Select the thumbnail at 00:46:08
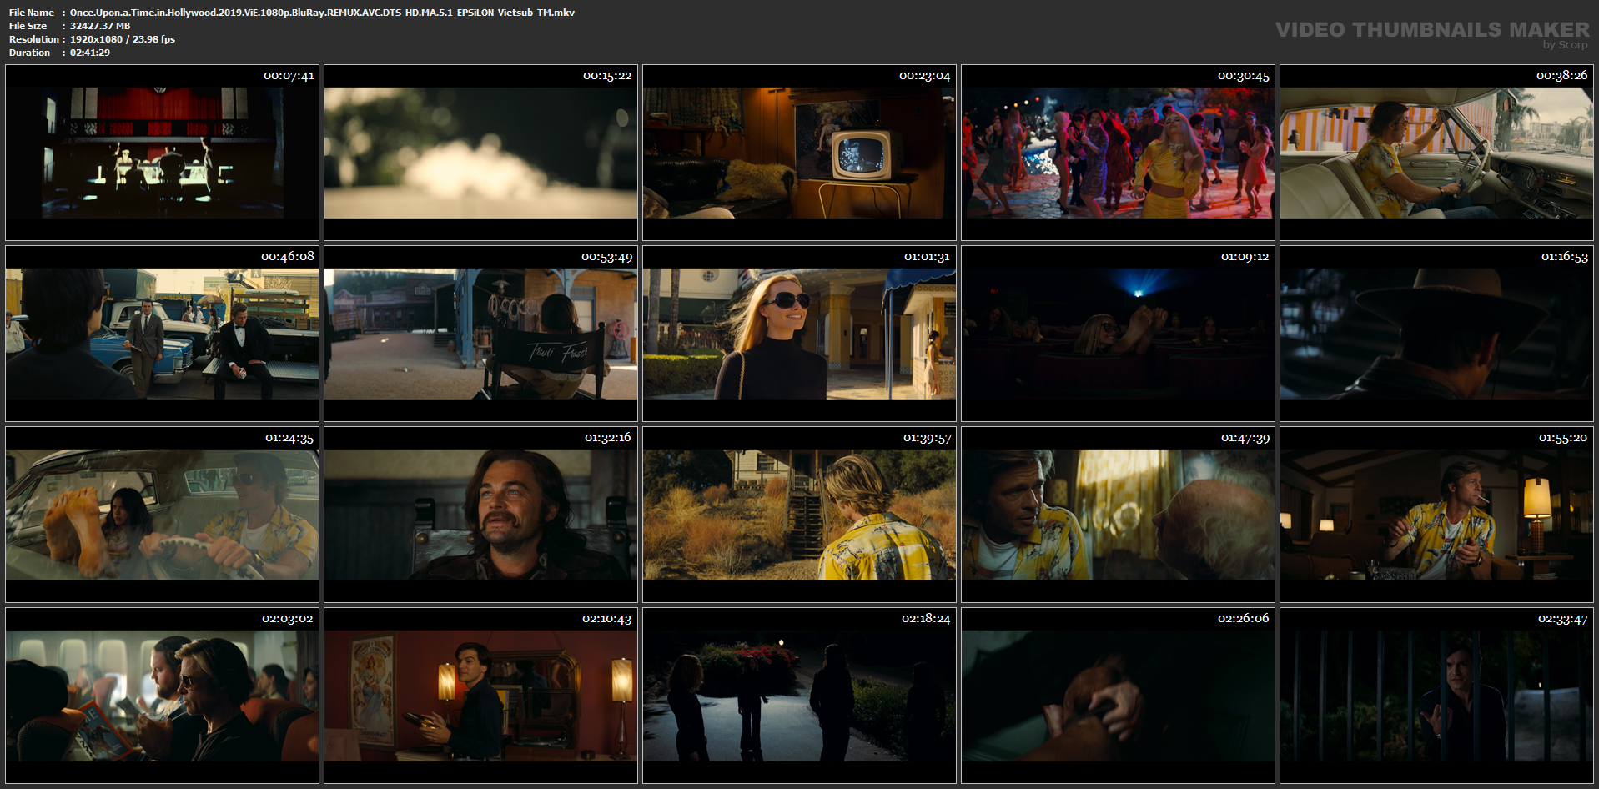1599x789 pixels. [x=162, y=334]
